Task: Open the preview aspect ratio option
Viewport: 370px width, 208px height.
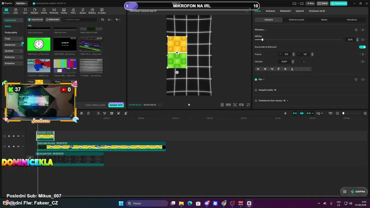Action: click(241, 105)
